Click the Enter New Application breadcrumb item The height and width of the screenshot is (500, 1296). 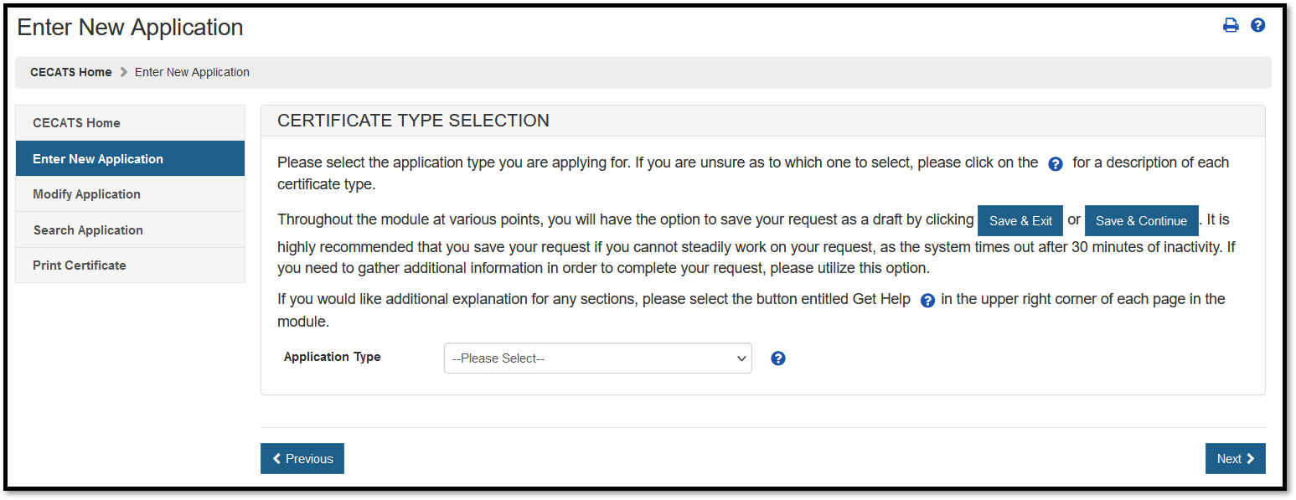192,72
